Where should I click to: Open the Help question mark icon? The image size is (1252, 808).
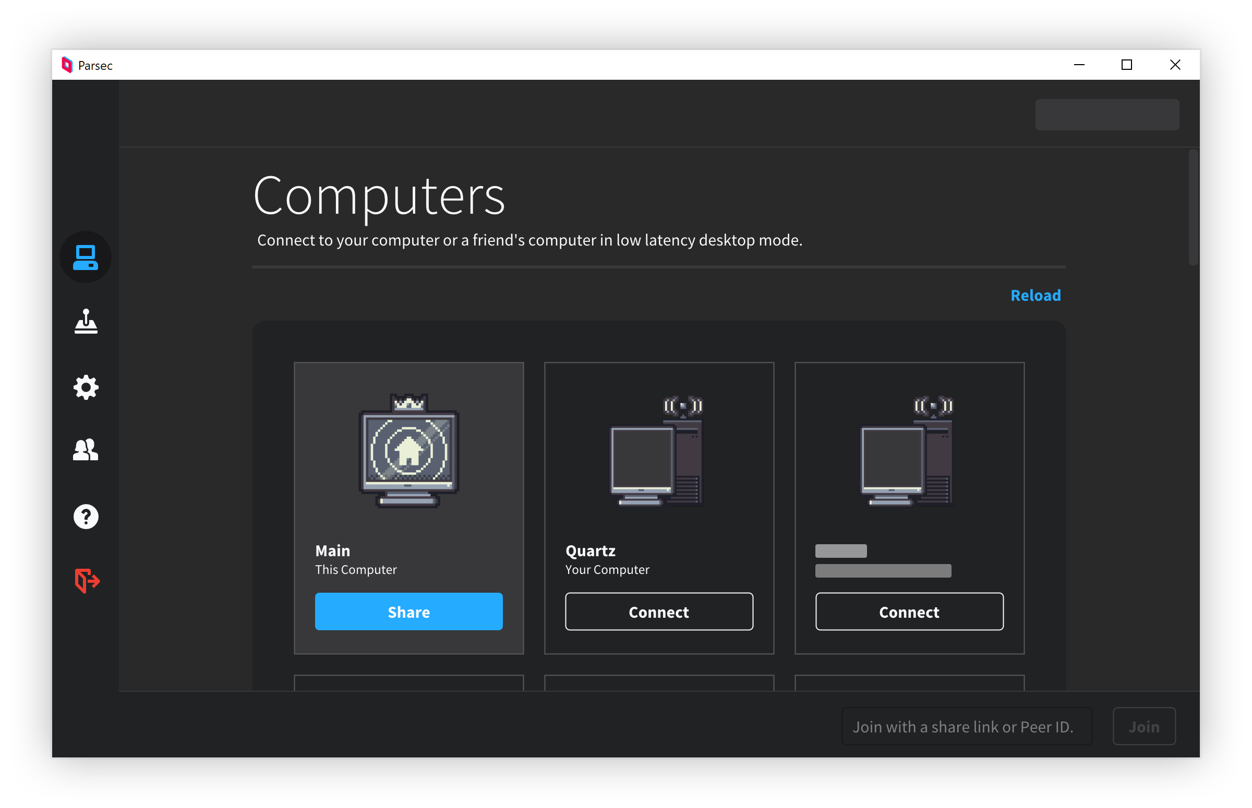(x=86, y=517)
